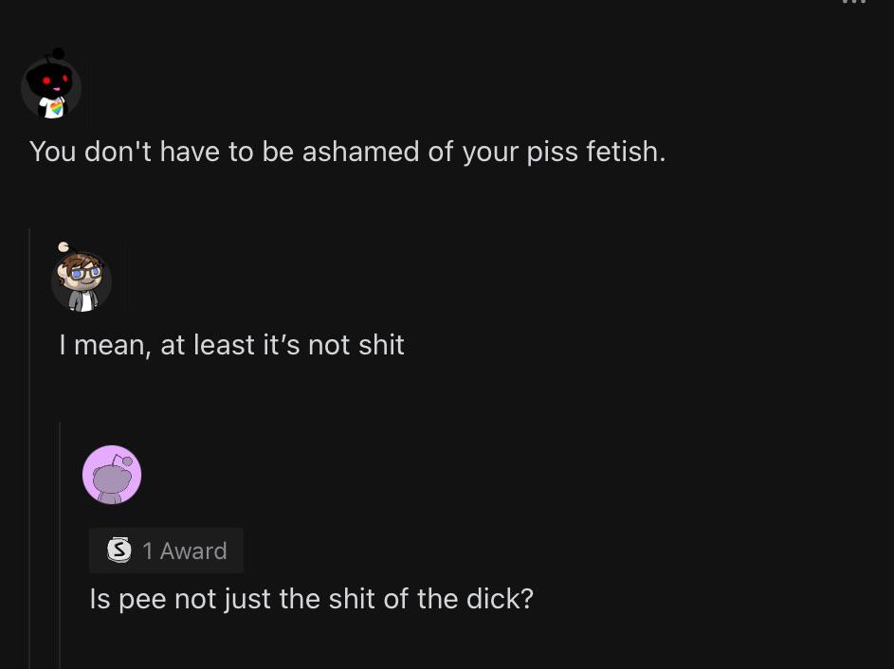Tap the antenna of the purple Snoo avatar
The image size is (894, 669).
(126, 461)
